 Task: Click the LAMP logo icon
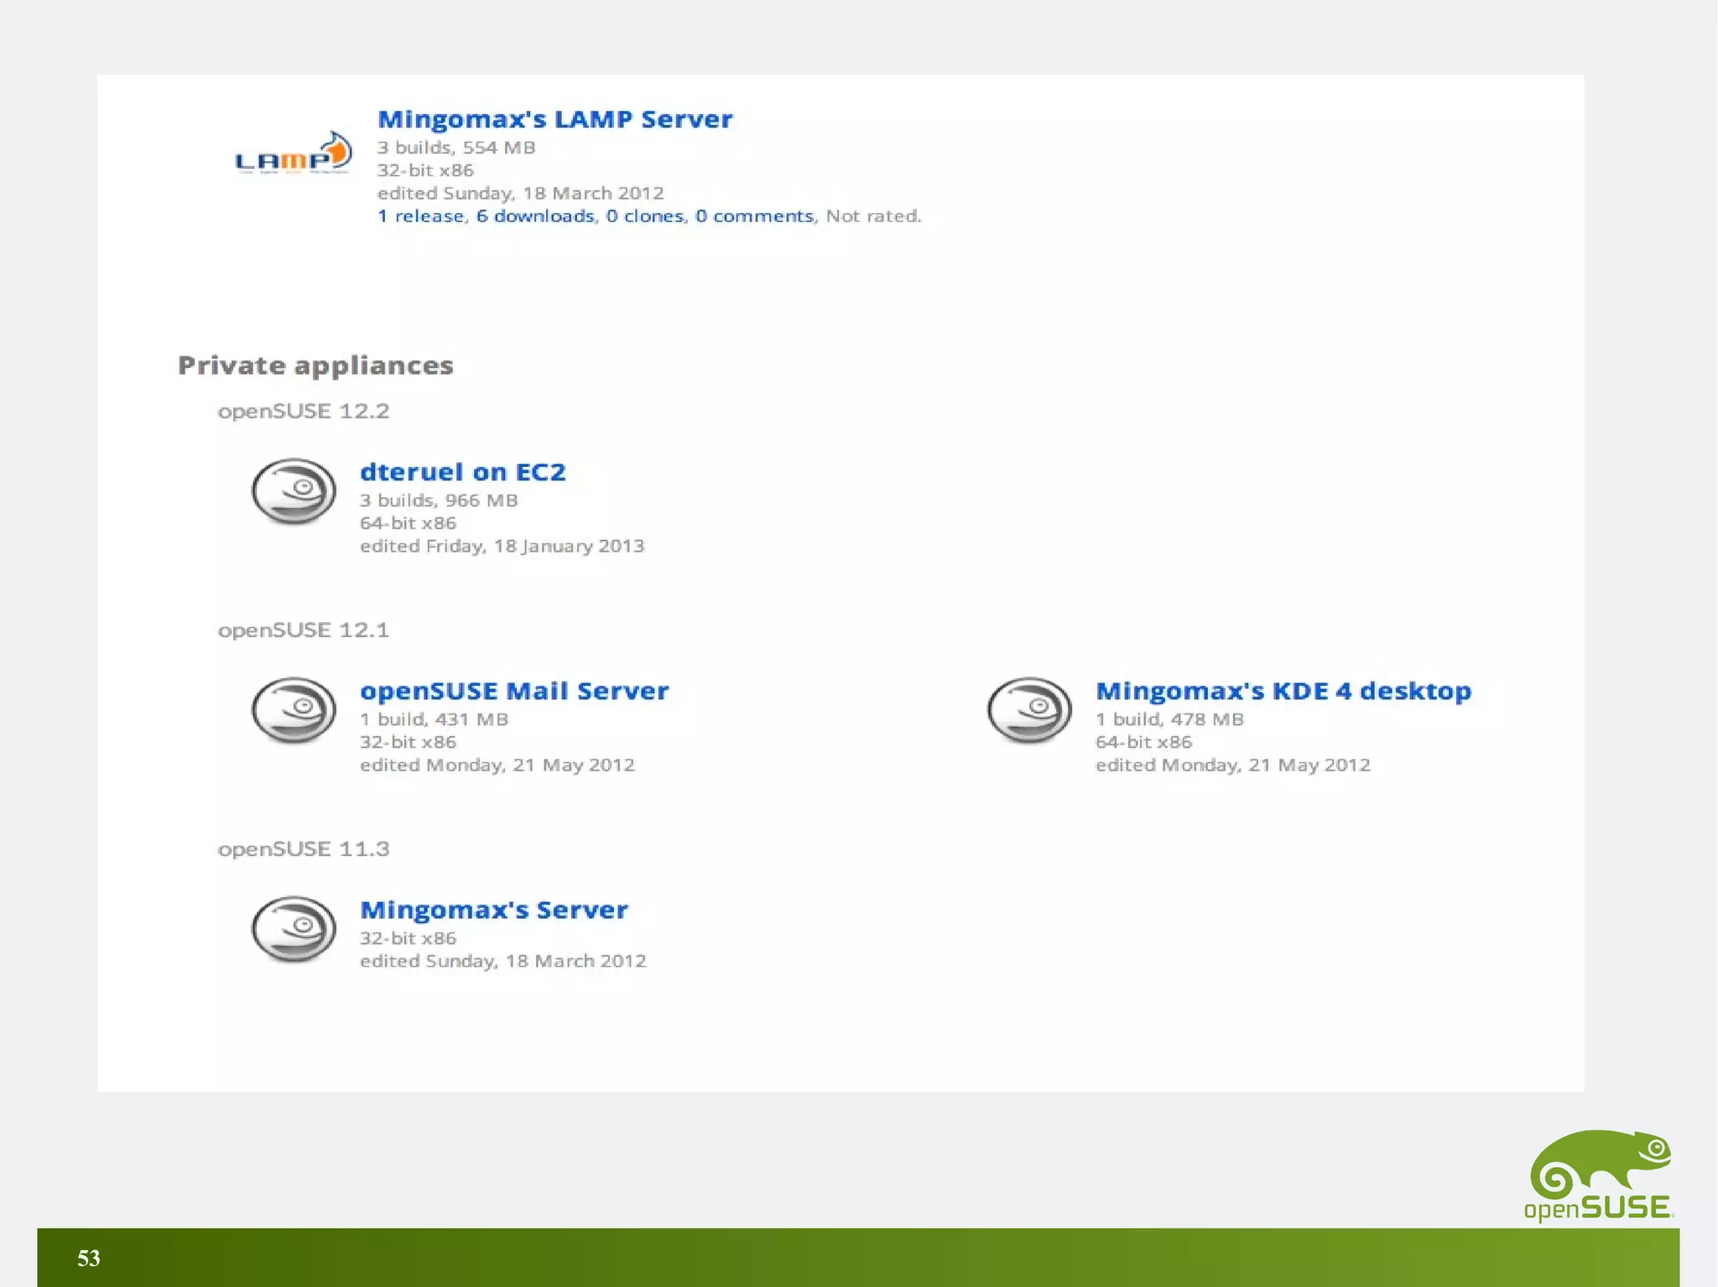point(293,154)
